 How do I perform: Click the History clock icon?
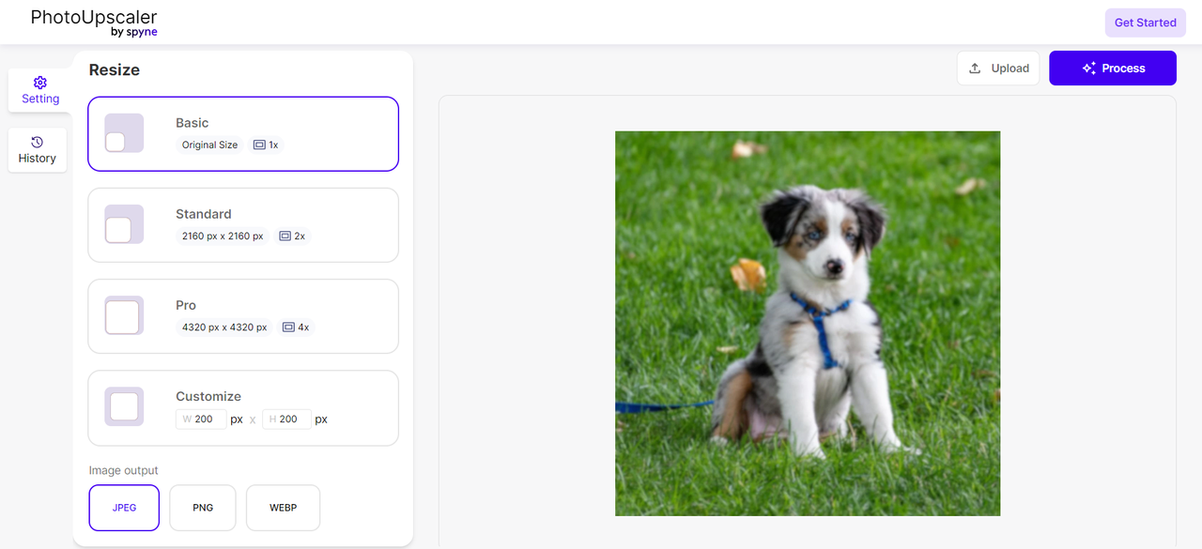[37, 142]
